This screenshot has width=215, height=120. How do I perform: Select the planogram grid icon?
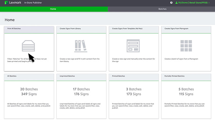(186, 46)
